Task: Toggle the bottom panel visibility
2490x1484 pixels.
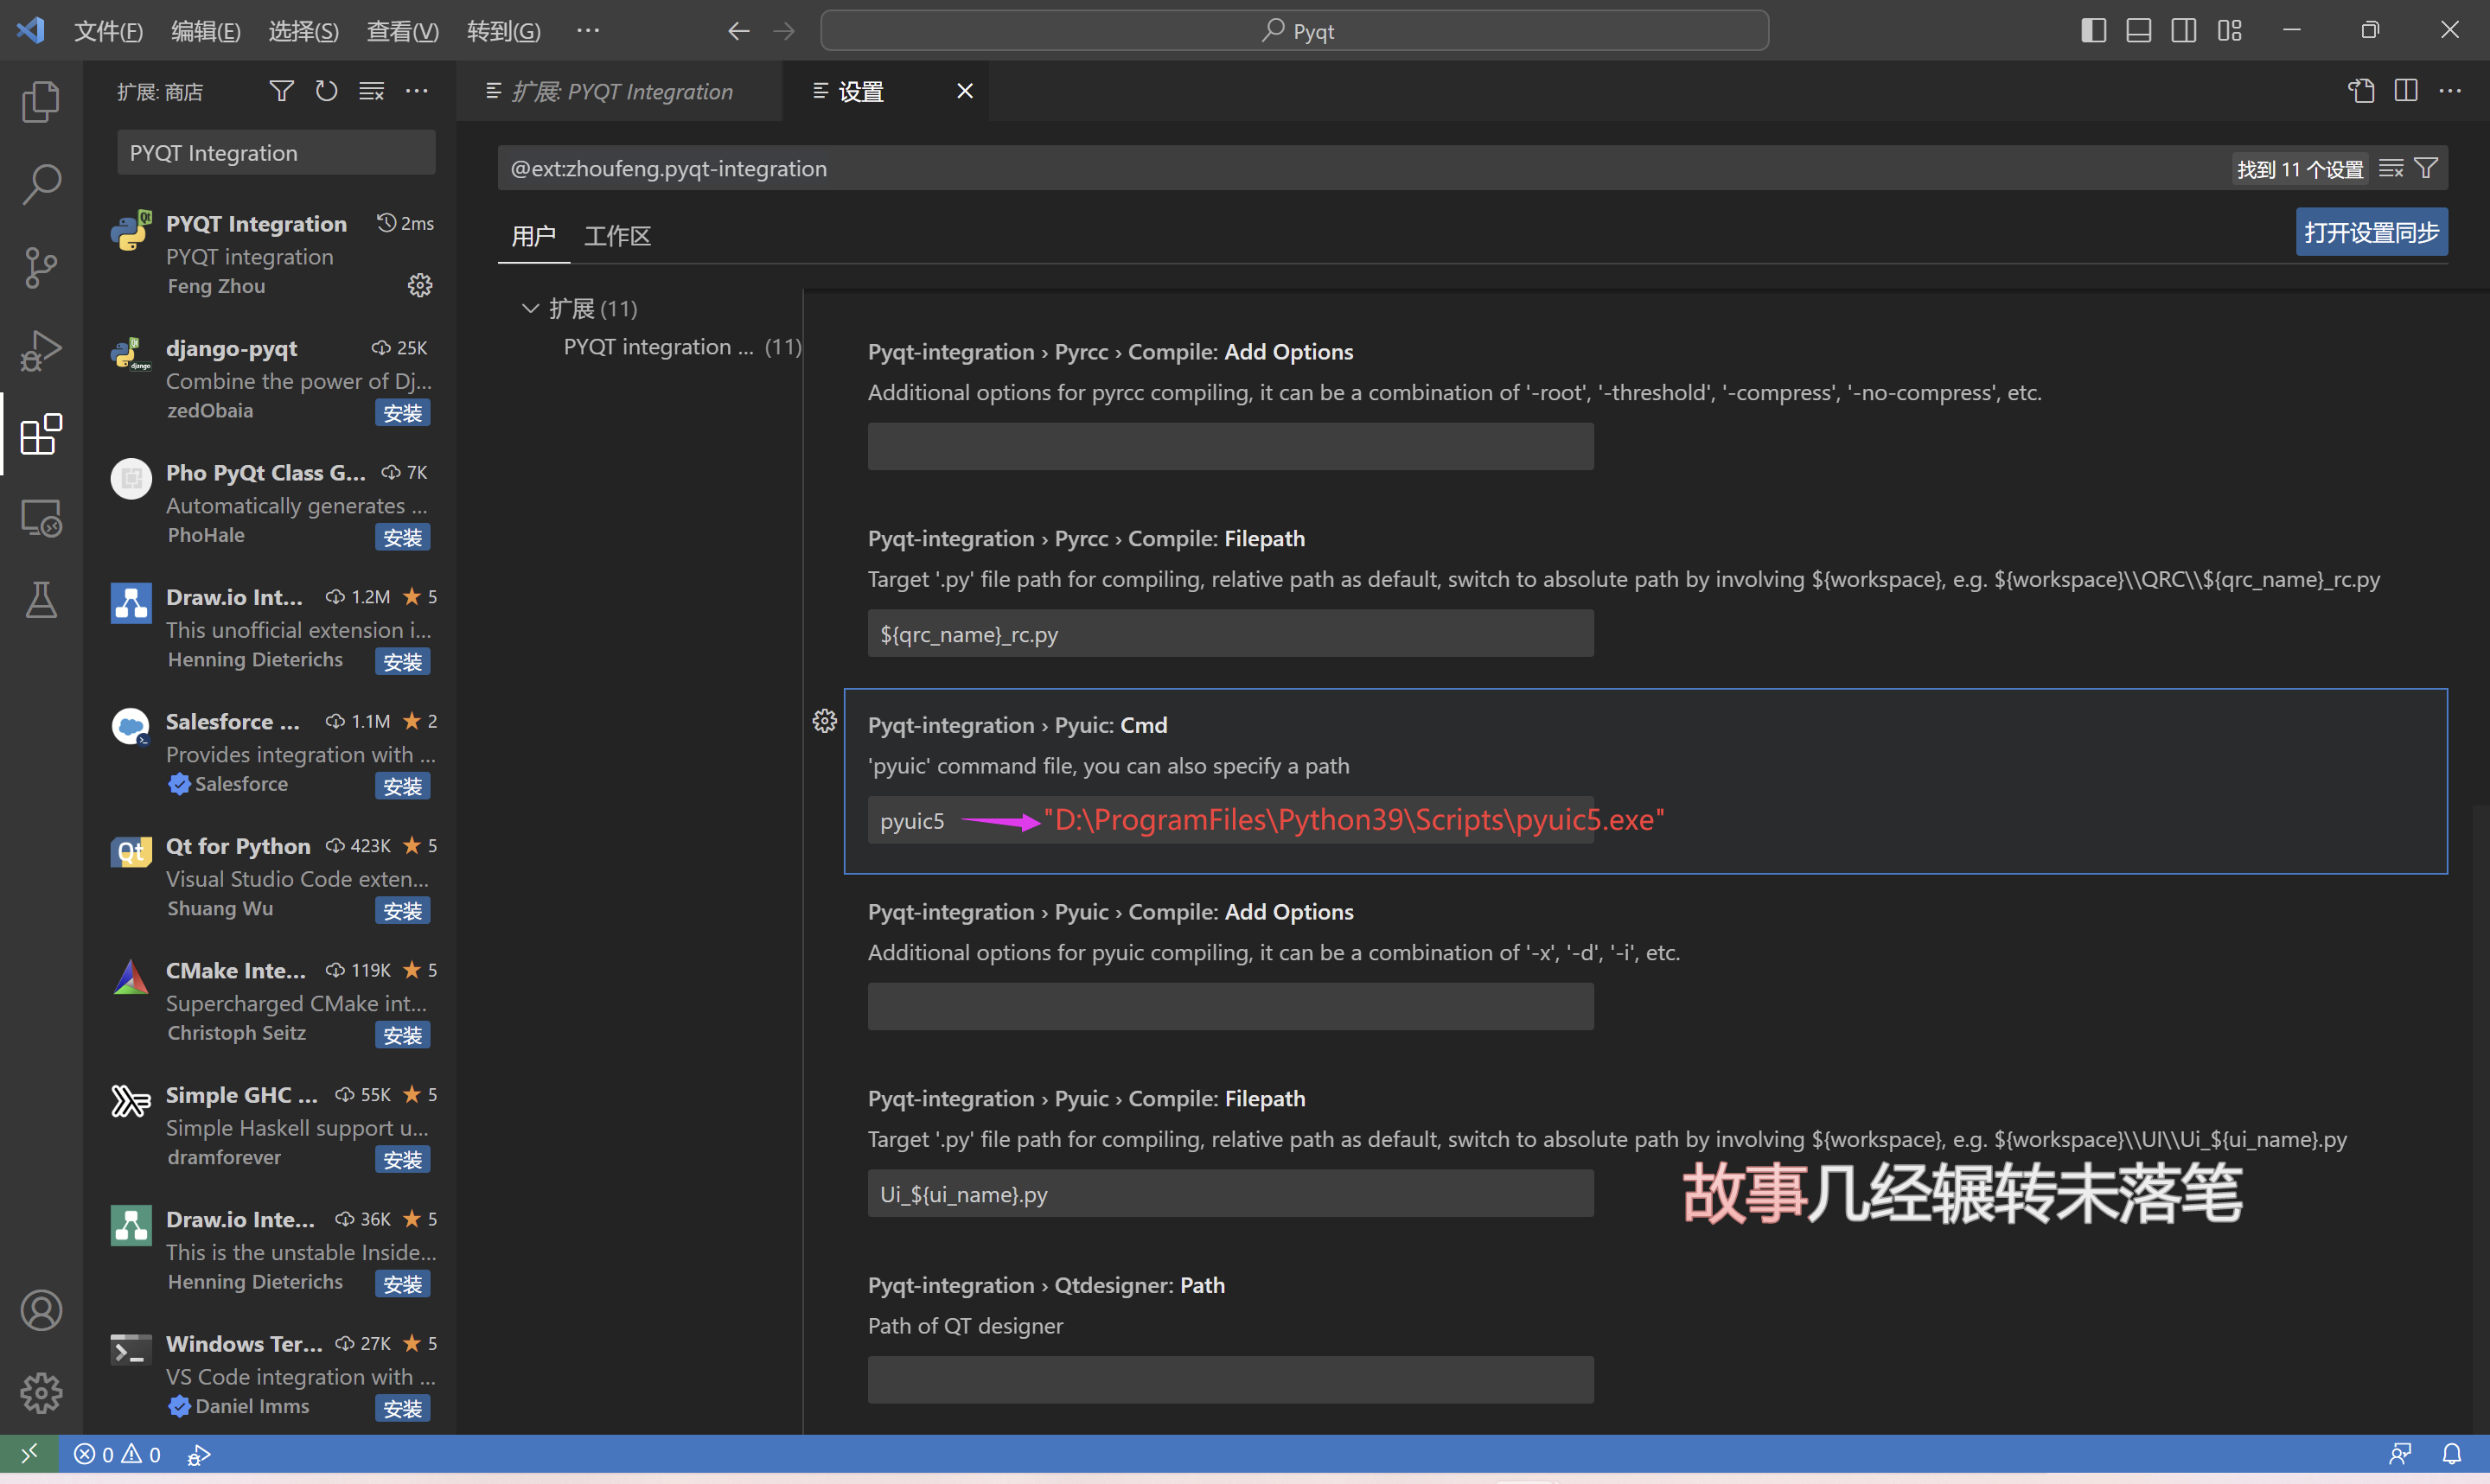Action: click(2137, 30)
